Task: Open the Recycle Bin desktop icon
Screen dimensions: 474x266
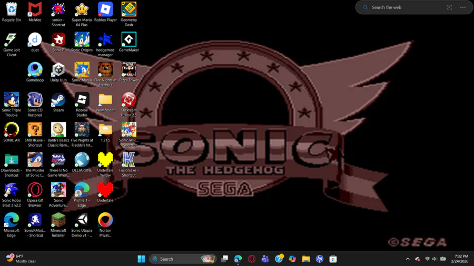Action: [x=12, y=12]
